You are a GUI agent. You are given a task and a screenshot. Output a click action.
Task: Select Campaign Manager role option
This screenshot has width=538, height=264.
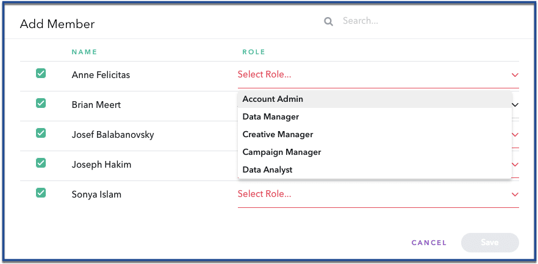click(x=281, y=152)
